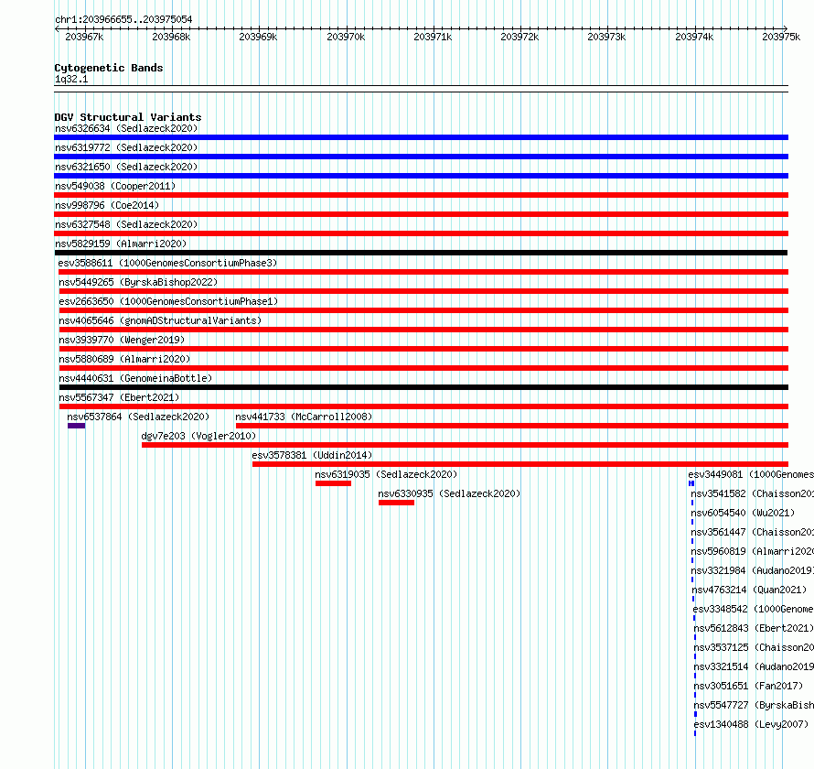Select the short red nsv6319035 bar
Screen dimensions: 814x769
[333, 483]
